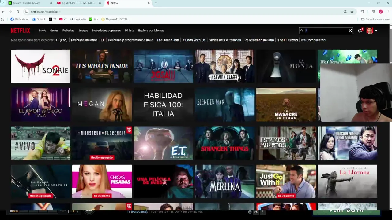Open the La Monja title card
The height and width of the screenshot is (220, 392).
tap(286, 66)
